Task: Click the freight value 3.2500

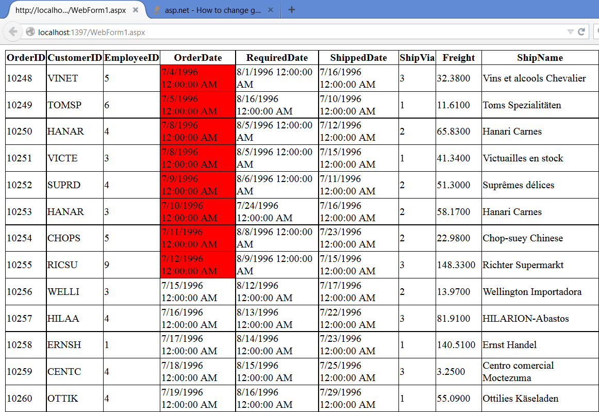Action: pyautogui.click(x=459, y=371)
